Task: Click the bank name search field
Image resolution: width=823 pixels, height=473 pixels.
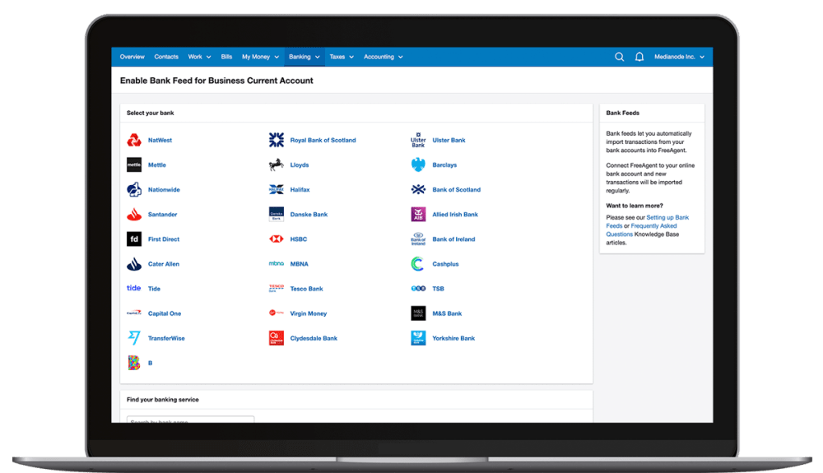Action: [191, 420]
